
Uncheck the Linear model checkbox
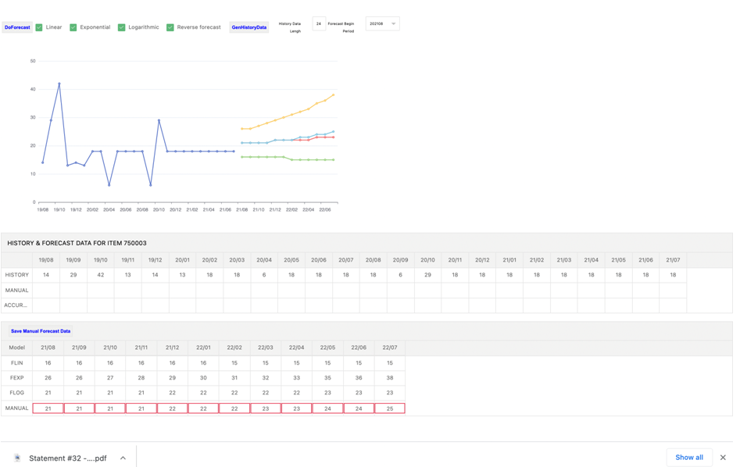tap(39, 27)
